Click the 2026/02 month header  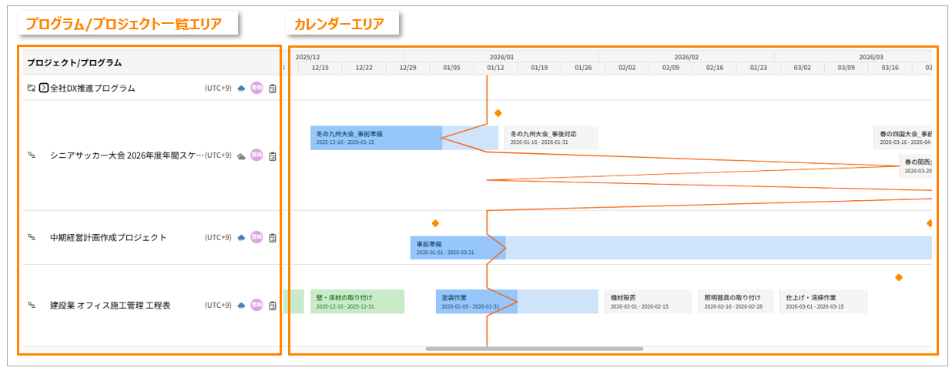click(686, 57)
